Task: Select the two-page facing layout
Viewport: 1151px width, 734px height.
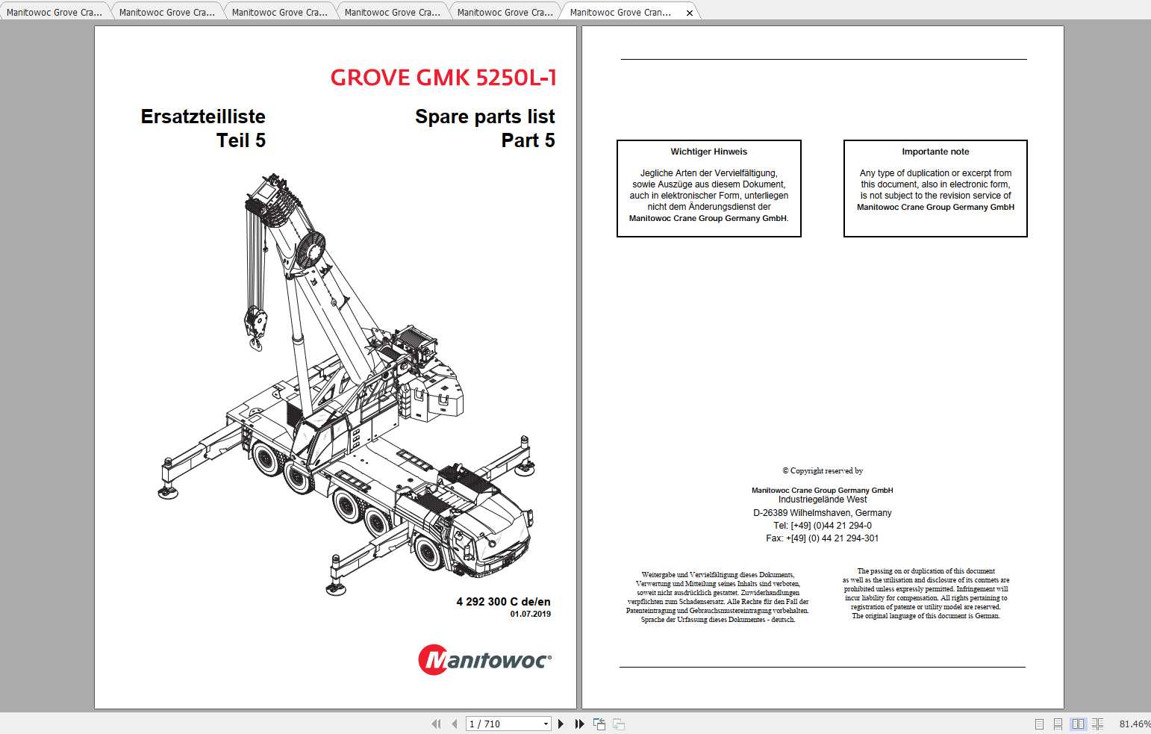Action: coord(1078,724)
